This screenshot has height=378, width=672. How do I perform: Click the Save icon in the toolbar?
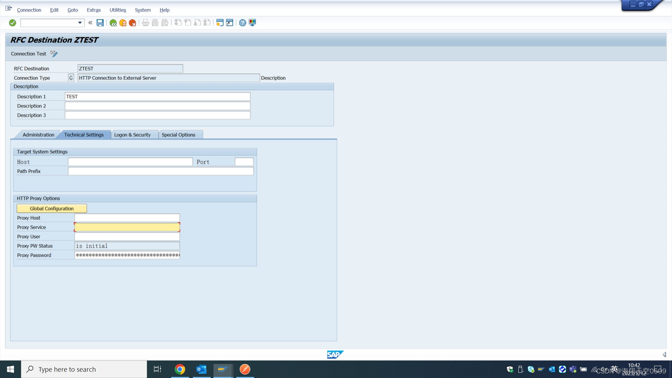[x=100, y=23]
